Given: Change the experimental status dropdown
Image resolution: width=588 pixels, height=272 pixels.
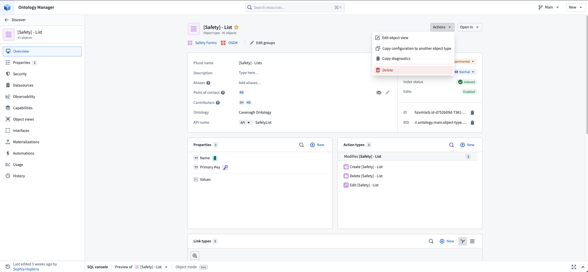Looking at the screenshot, I should point(465,62).
